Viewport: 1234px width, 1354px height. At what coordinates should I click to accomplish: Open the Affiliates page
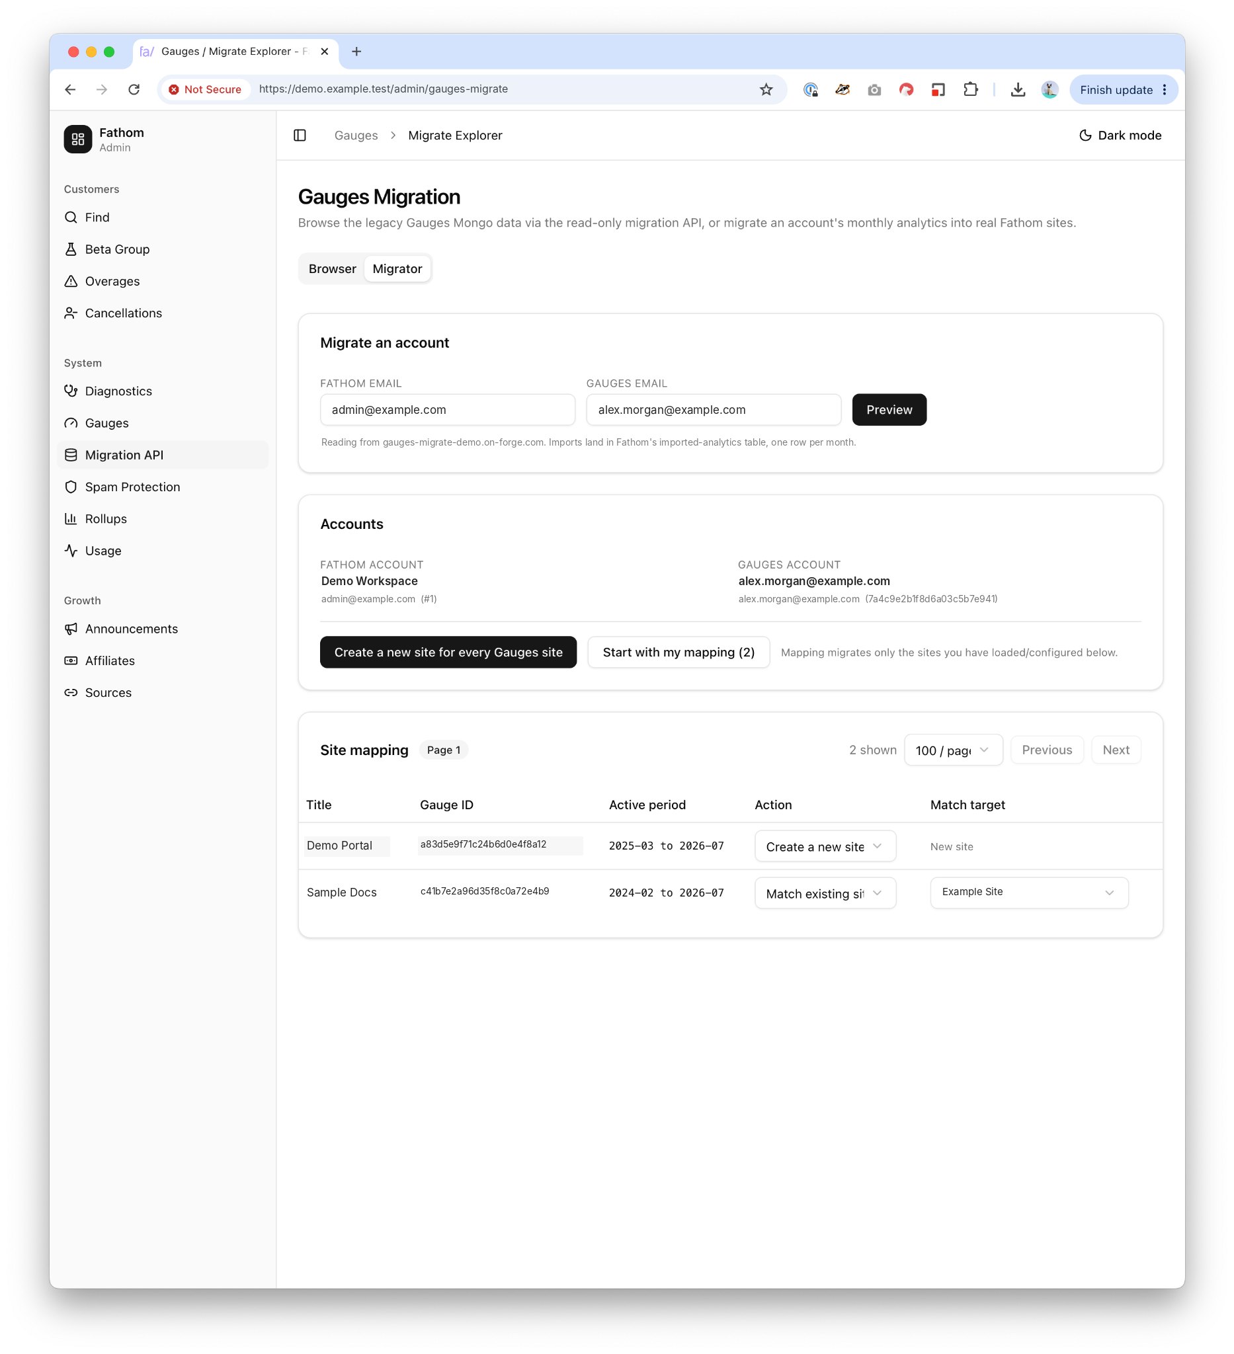click(x=163, y=661)
